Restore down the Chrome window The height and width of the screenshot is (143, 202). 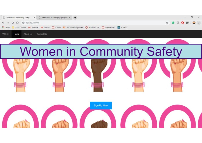[192, 17]
